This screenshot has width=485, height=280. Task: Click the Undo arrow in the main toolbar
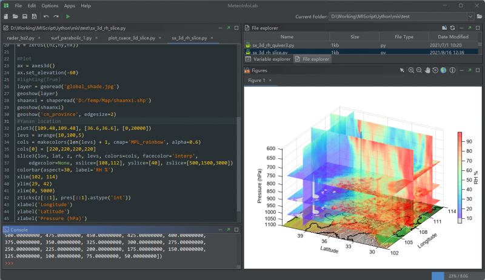click(x=46, y=16)
